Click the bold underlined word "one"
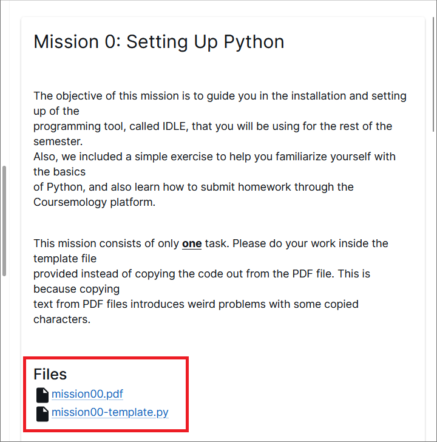This screenshot has width=437, height=442. click(x=192, y=243)
